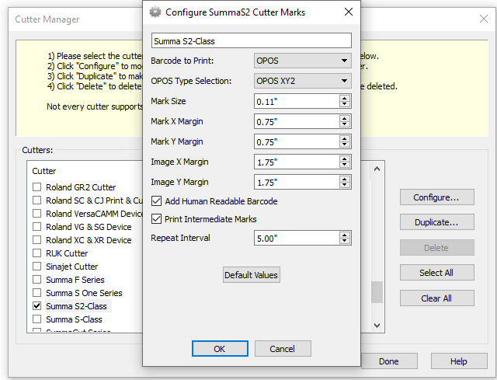The image size is (497, 380).
Task: Uncheck Add Human Readable Barcode
Action: point(157,201)
